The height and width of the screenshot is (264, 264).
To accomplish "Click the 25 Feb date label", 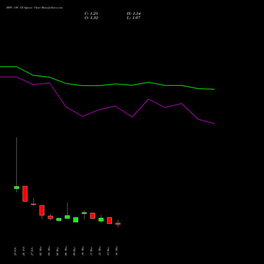I will coord(15,251).
